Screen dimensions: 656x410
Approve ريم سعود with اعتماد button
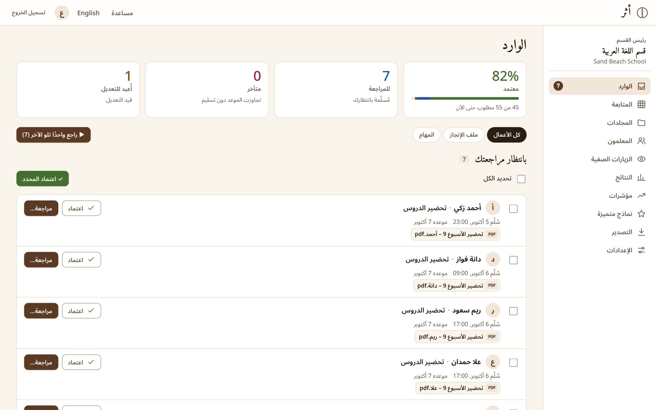coord(81,311)
